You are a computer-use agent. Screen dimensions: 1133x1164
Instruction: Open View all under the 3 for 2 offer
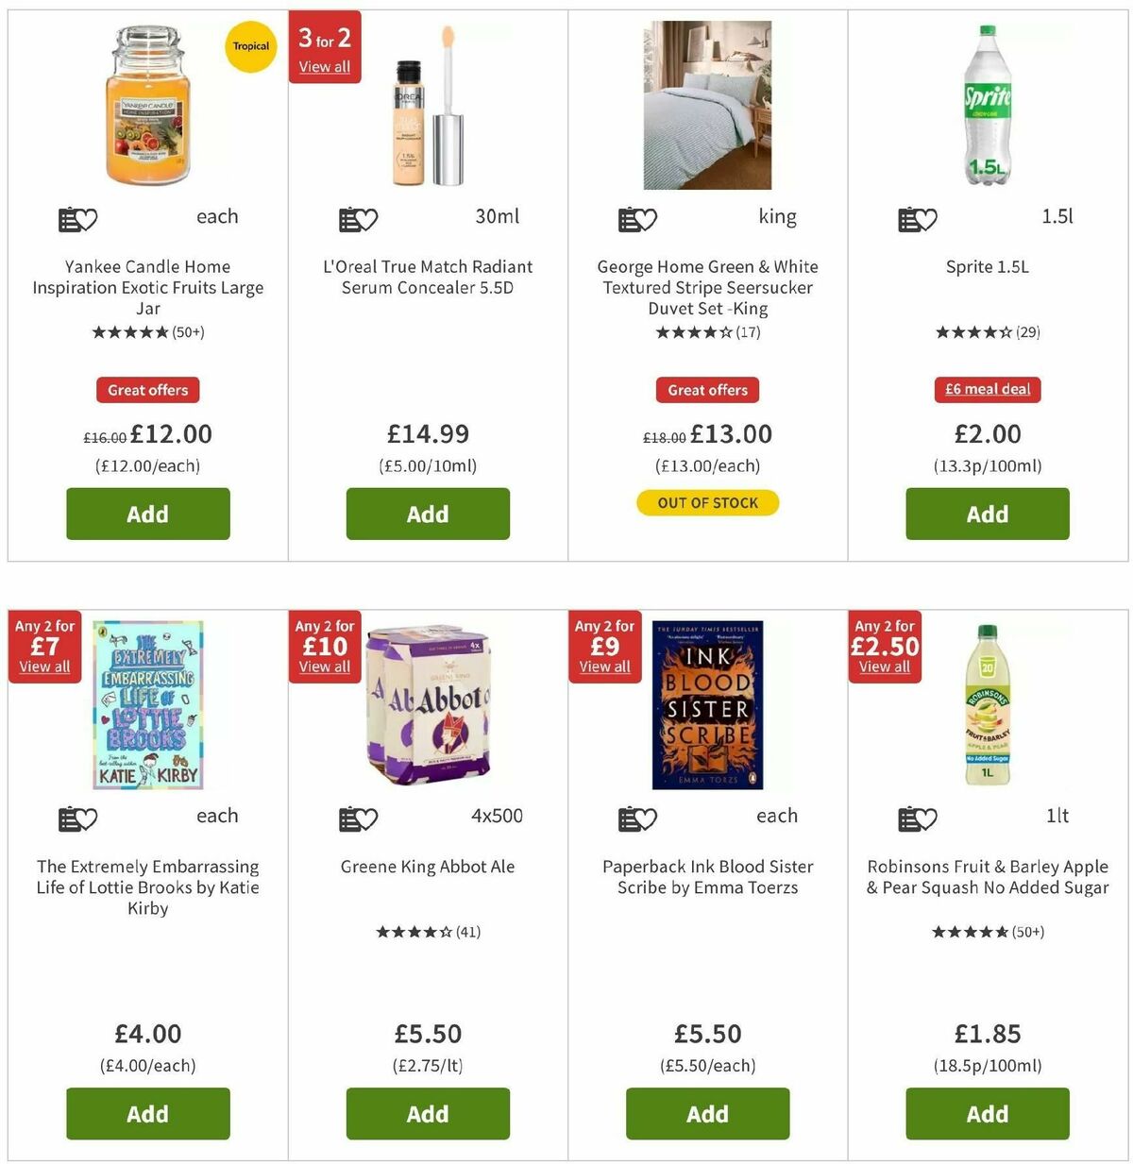(325, 68)
